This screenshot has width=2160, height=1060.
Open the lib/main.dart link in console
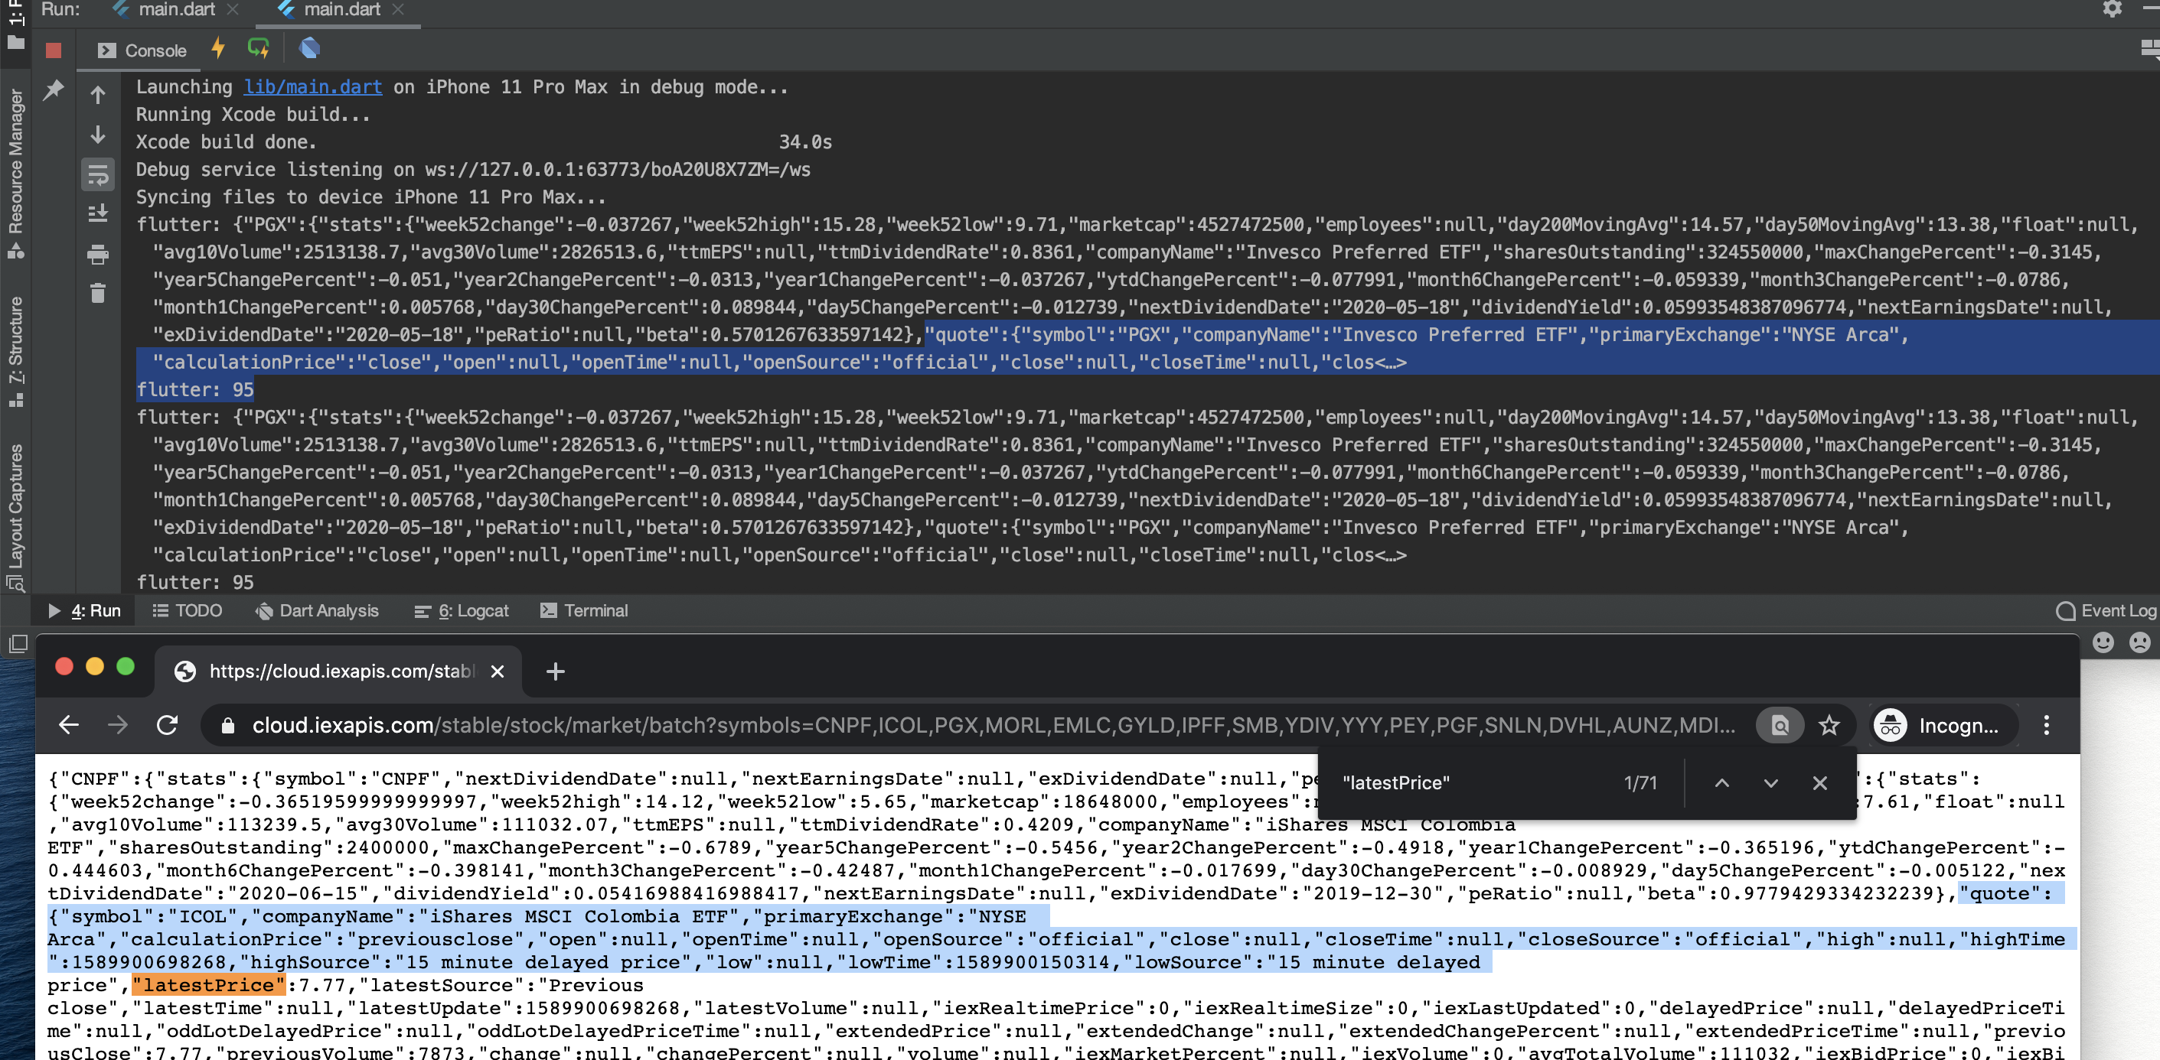tap(312, 86)
